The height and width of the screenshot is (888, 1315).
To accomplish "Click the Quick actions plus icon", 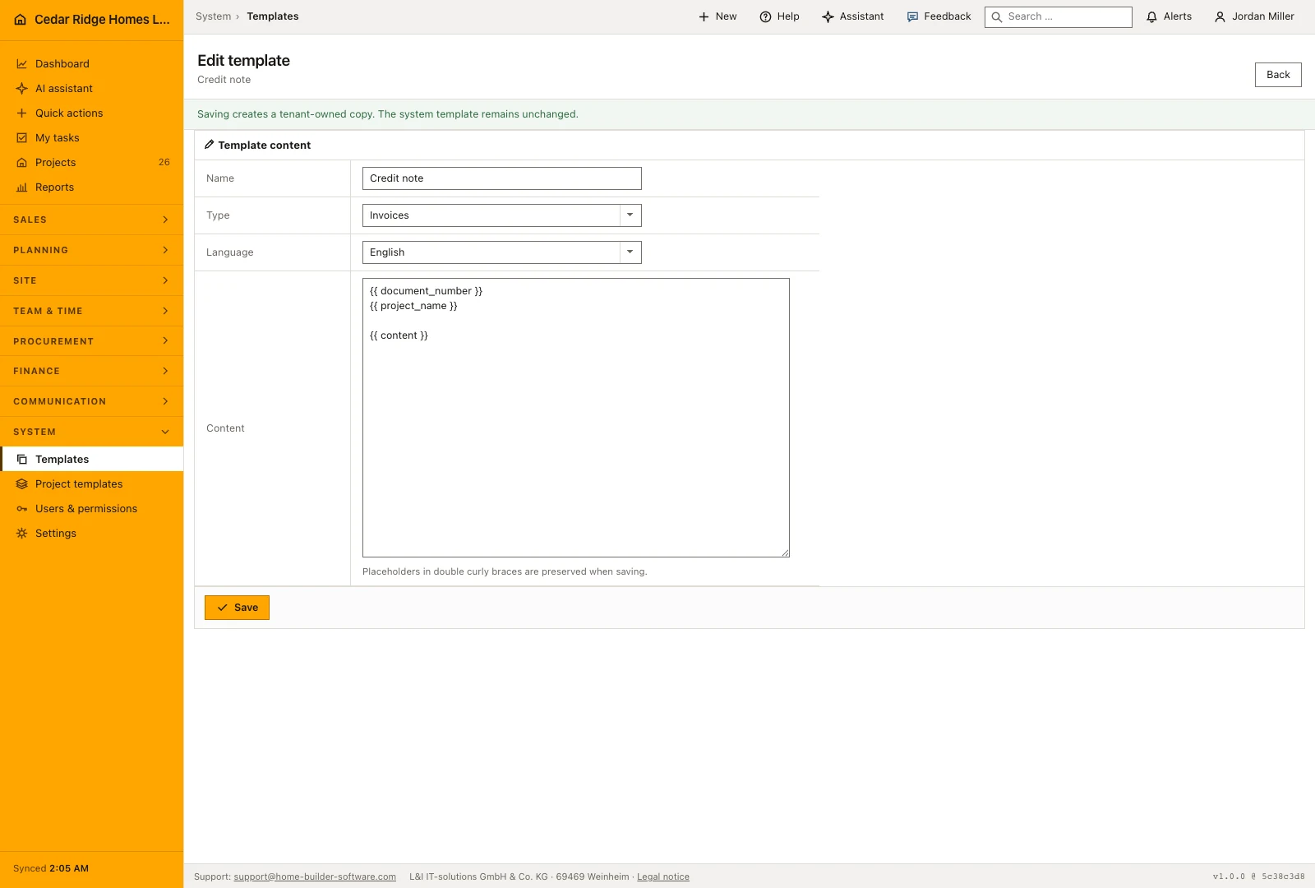I will click(22, 113).
